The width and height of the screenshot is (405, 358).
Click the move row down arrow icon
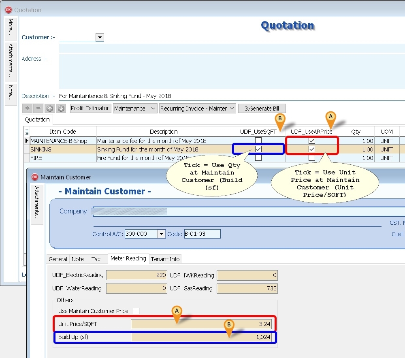(x=61, y=109)
